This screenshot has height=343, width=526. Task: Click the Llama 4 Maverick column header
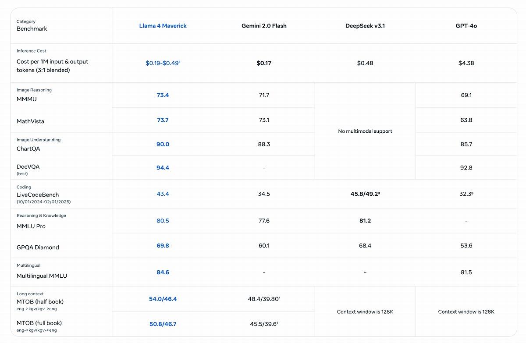tap(163, 26)
